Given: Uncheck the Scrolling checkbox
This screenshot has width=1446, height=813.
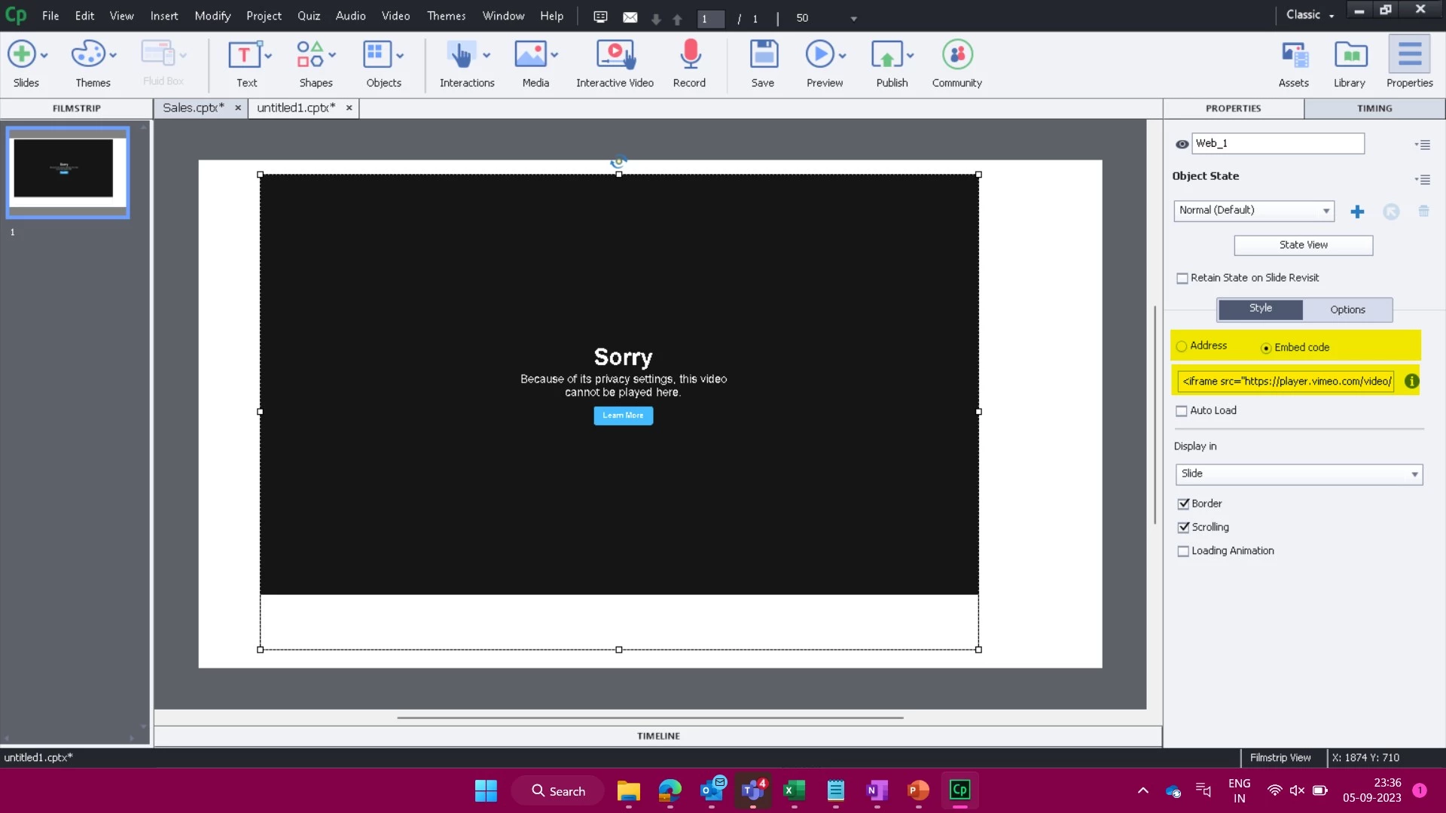Looking at the screenshot, I should [1183, 528].
